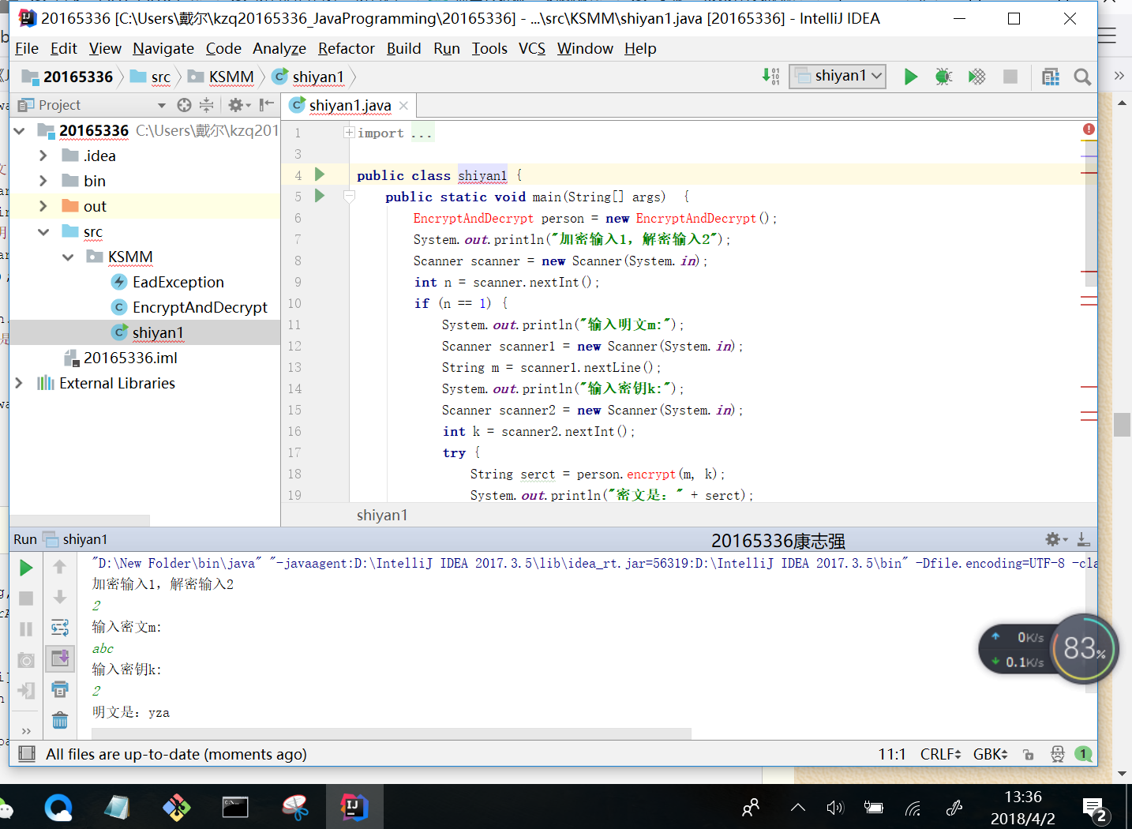This screenshot has width=1132, height=829.
Task: Toggle soft-wrap in the Run console
Action: (60, 628)
